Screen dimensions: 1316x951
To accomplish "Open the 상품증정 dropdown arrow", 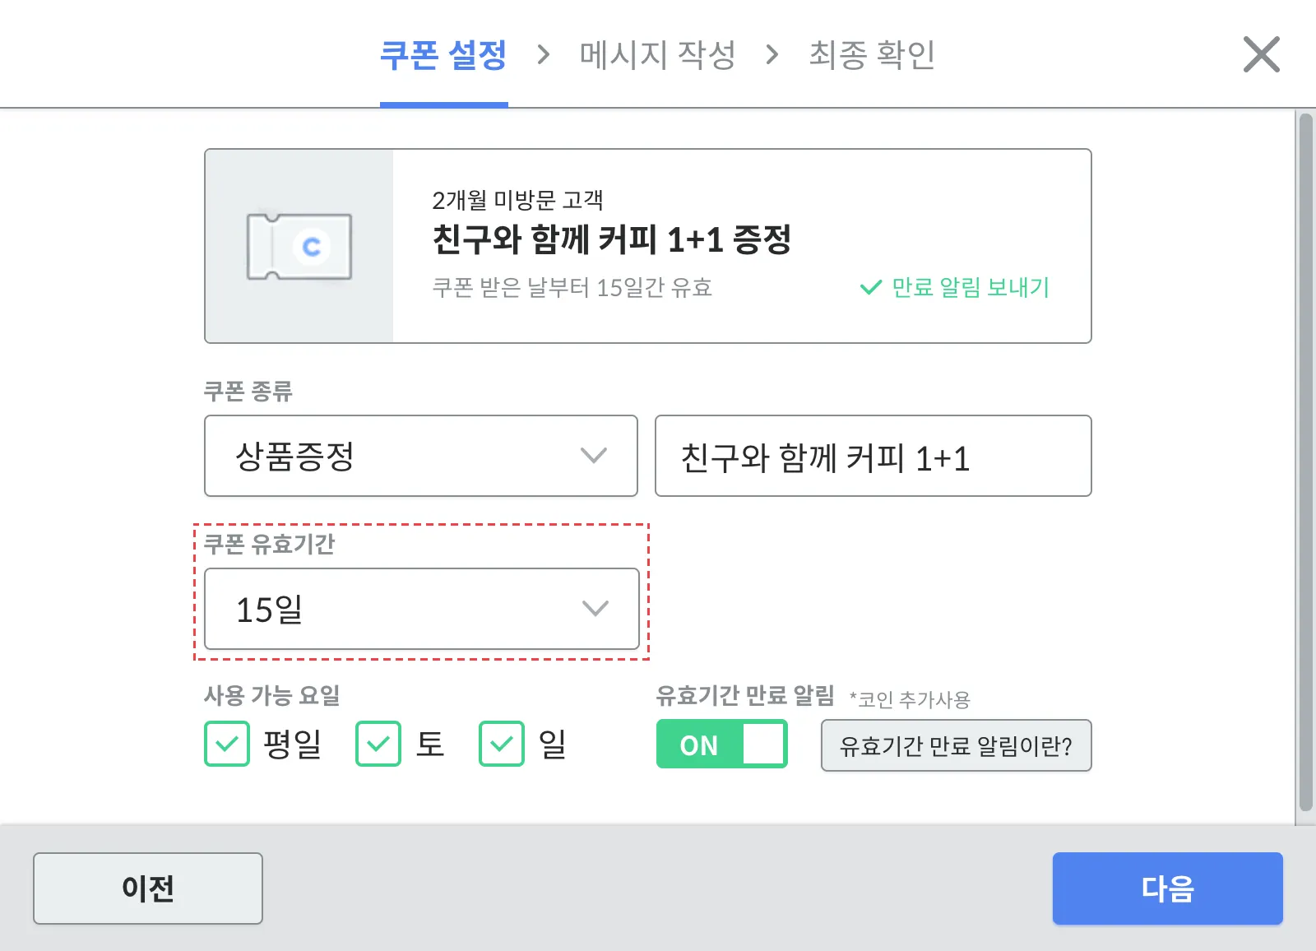I will click(x=593, y=456).
